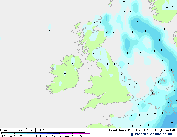
Task: Click the 35–40 mm violet legend swatch
Action: click(69, 133)
